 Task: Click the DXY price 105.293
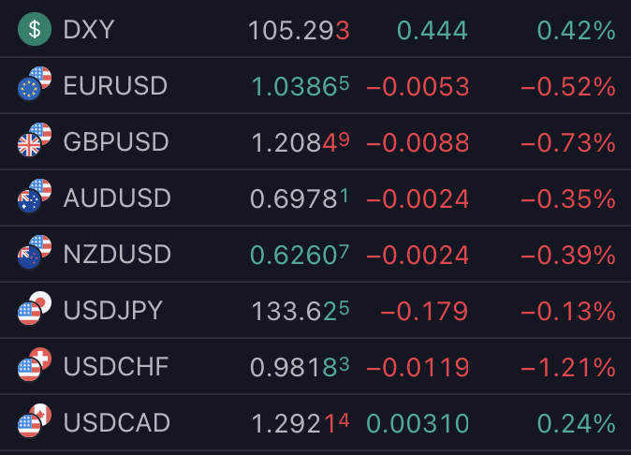click(299, 30)
